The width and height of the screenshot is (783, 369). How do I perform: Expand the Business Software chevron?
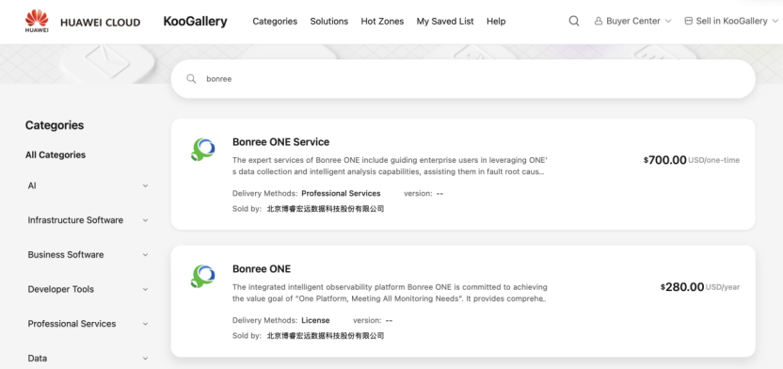145,255
